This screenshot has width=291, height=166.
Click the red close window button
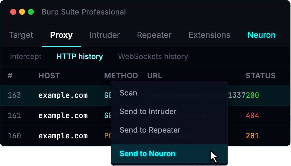[13, 12]
